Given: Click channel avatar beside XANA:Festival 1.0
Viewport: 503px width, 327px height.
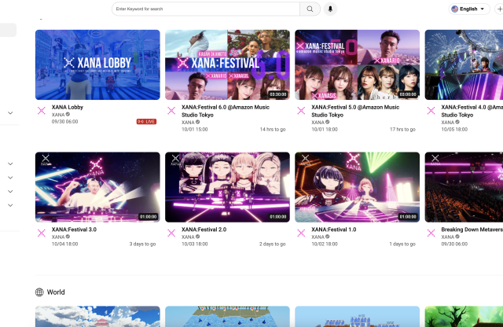Looking at the screenshot, I should (301, 233).
